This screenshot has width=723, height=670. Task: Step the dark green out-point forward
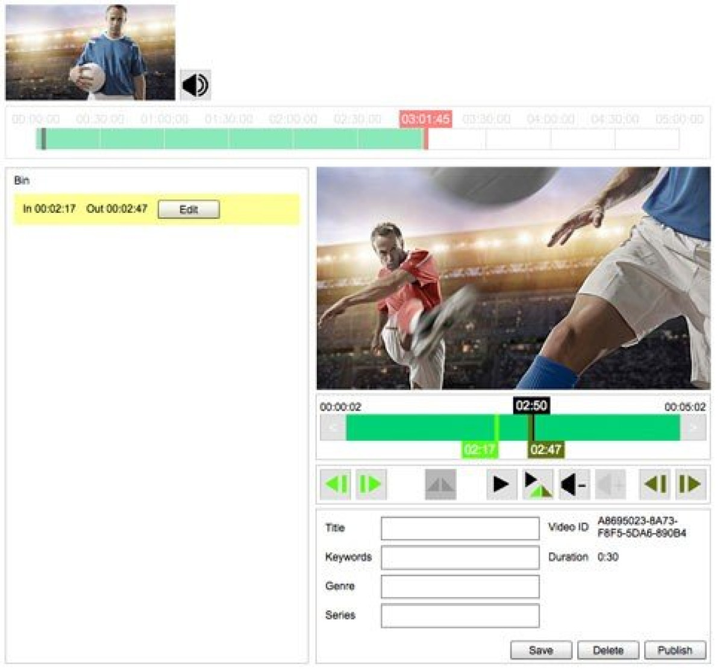[690, 484]
